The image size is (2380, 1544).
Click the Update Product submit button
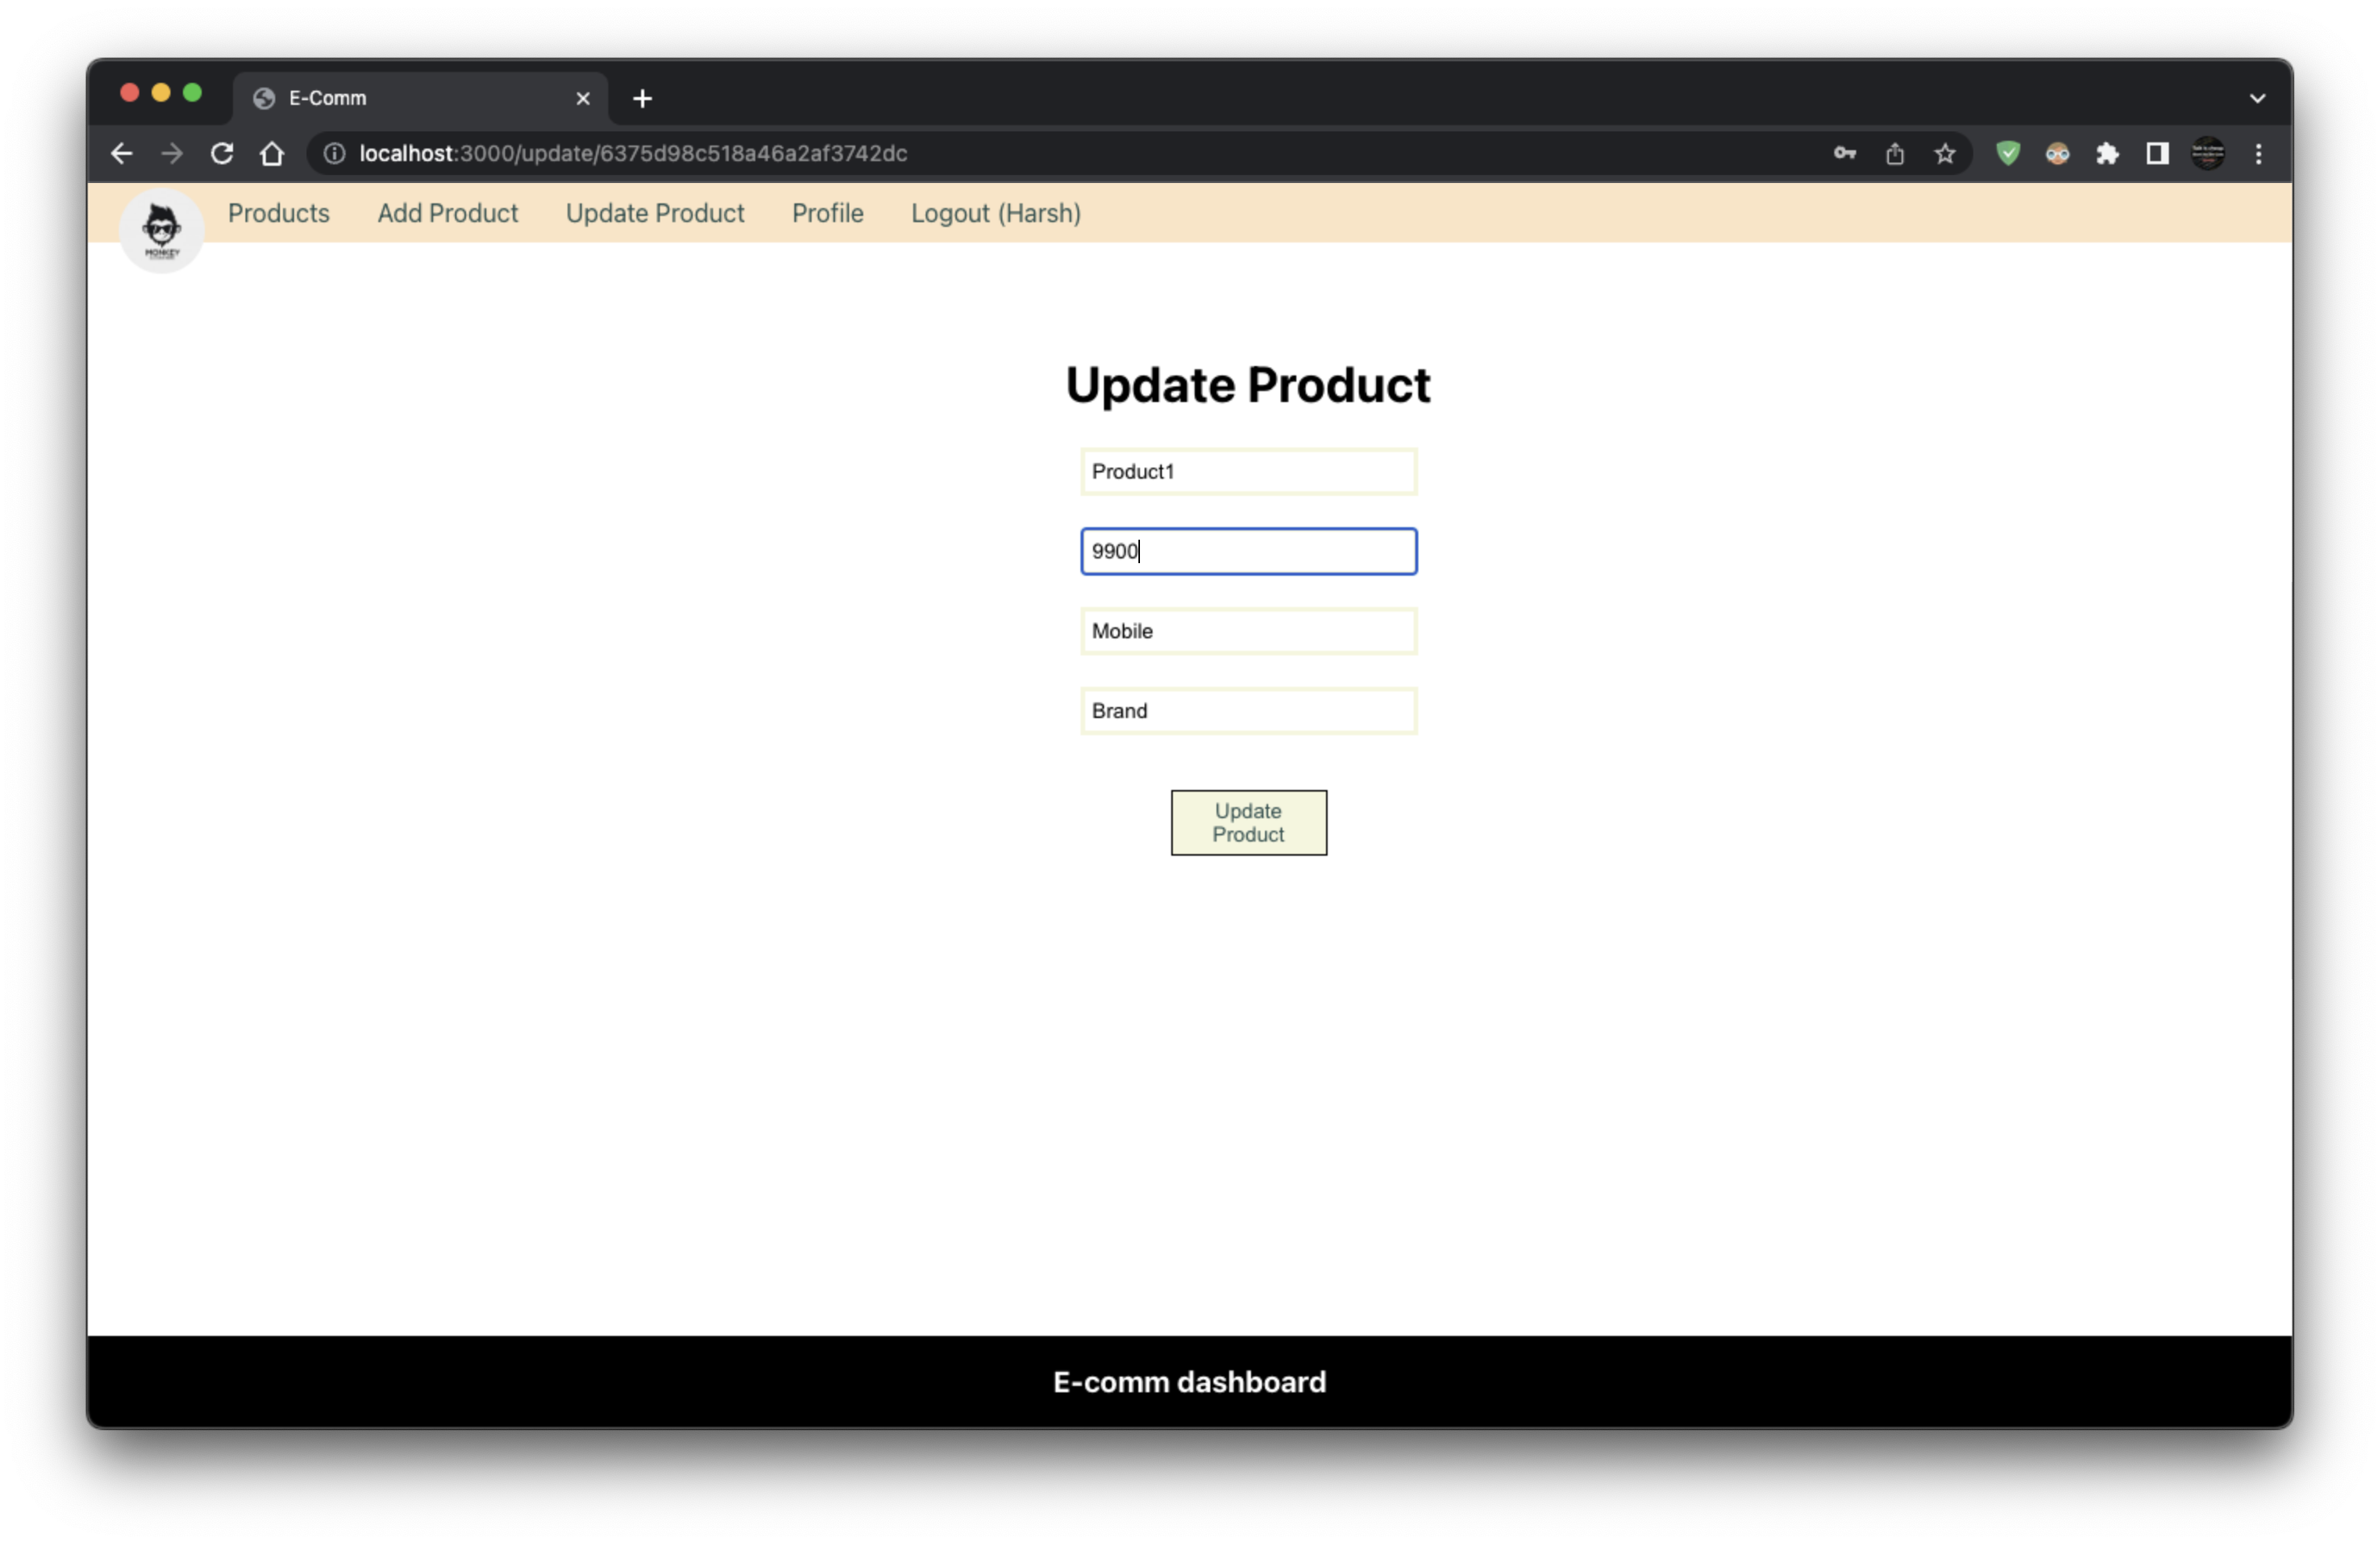[x=1249, y=823]
